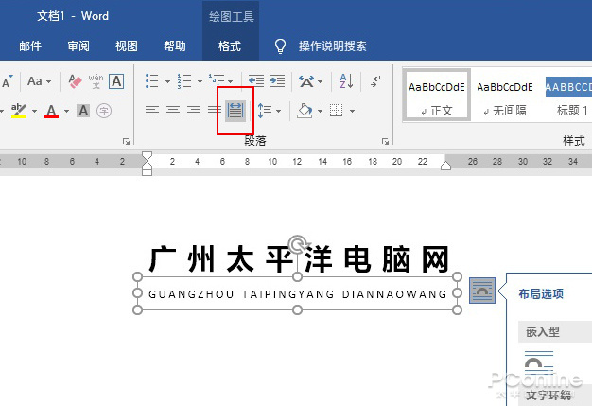Apply the 无间隔 style
The width and height of the screenshot is (592, 406).
pyautogui.click(x=505, y=96)
